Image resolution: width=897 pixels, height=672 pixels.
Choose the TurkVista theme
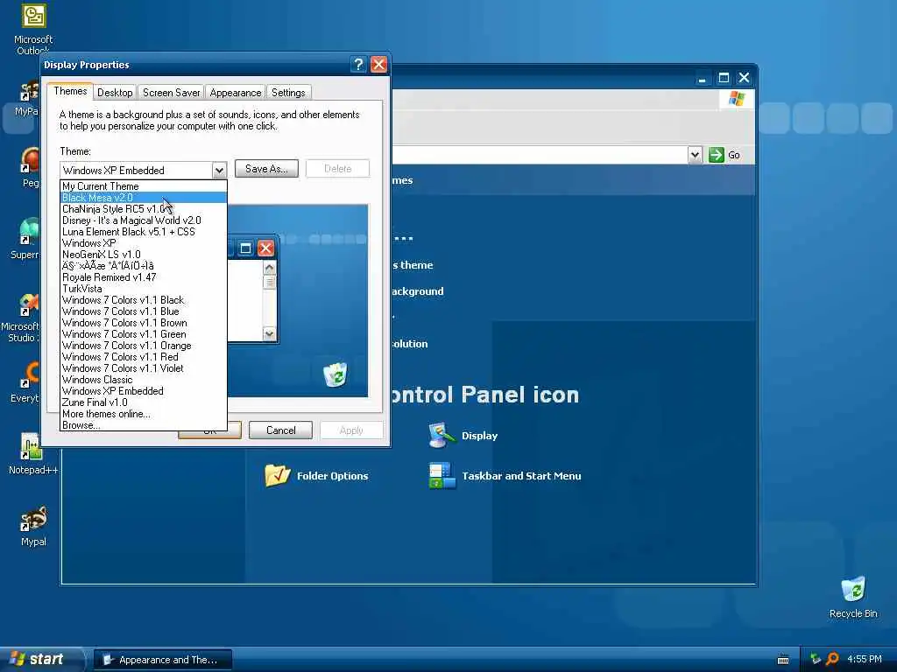pyautogui.click(x=144, y=289)
